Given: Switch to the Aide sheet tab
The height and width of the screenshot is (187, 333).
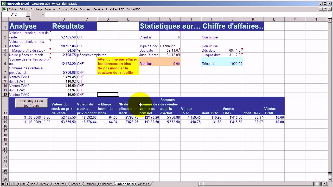Looking at the screenshot, I should click(32, 184).
